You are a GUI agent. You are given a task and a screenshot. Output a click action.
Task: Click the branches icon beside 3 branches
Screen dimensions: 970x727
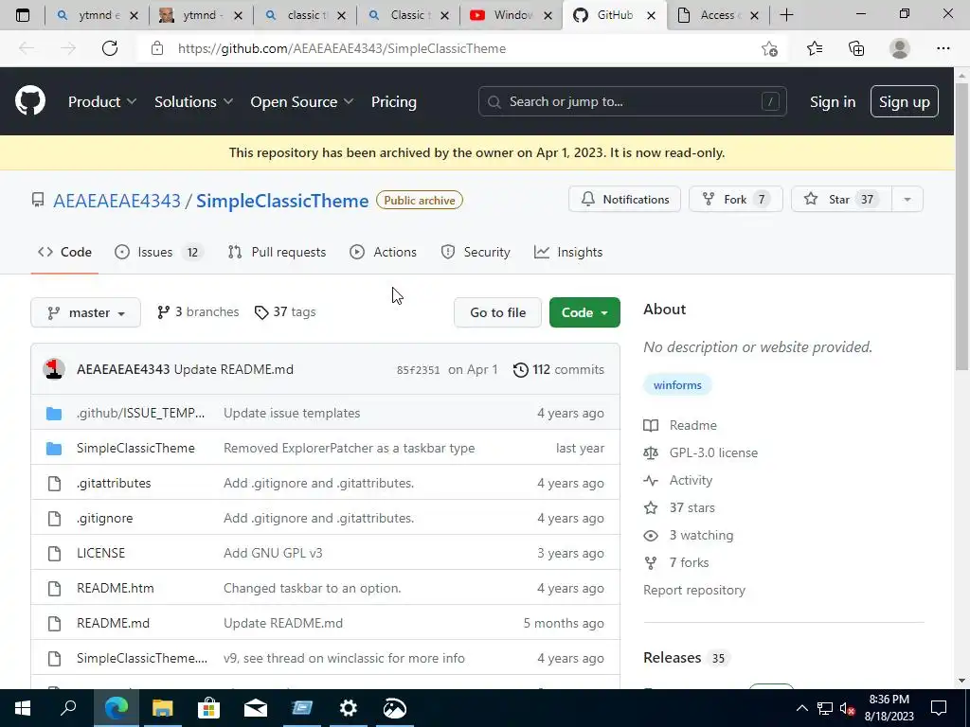pyautogui.click(x=163, y=312)
